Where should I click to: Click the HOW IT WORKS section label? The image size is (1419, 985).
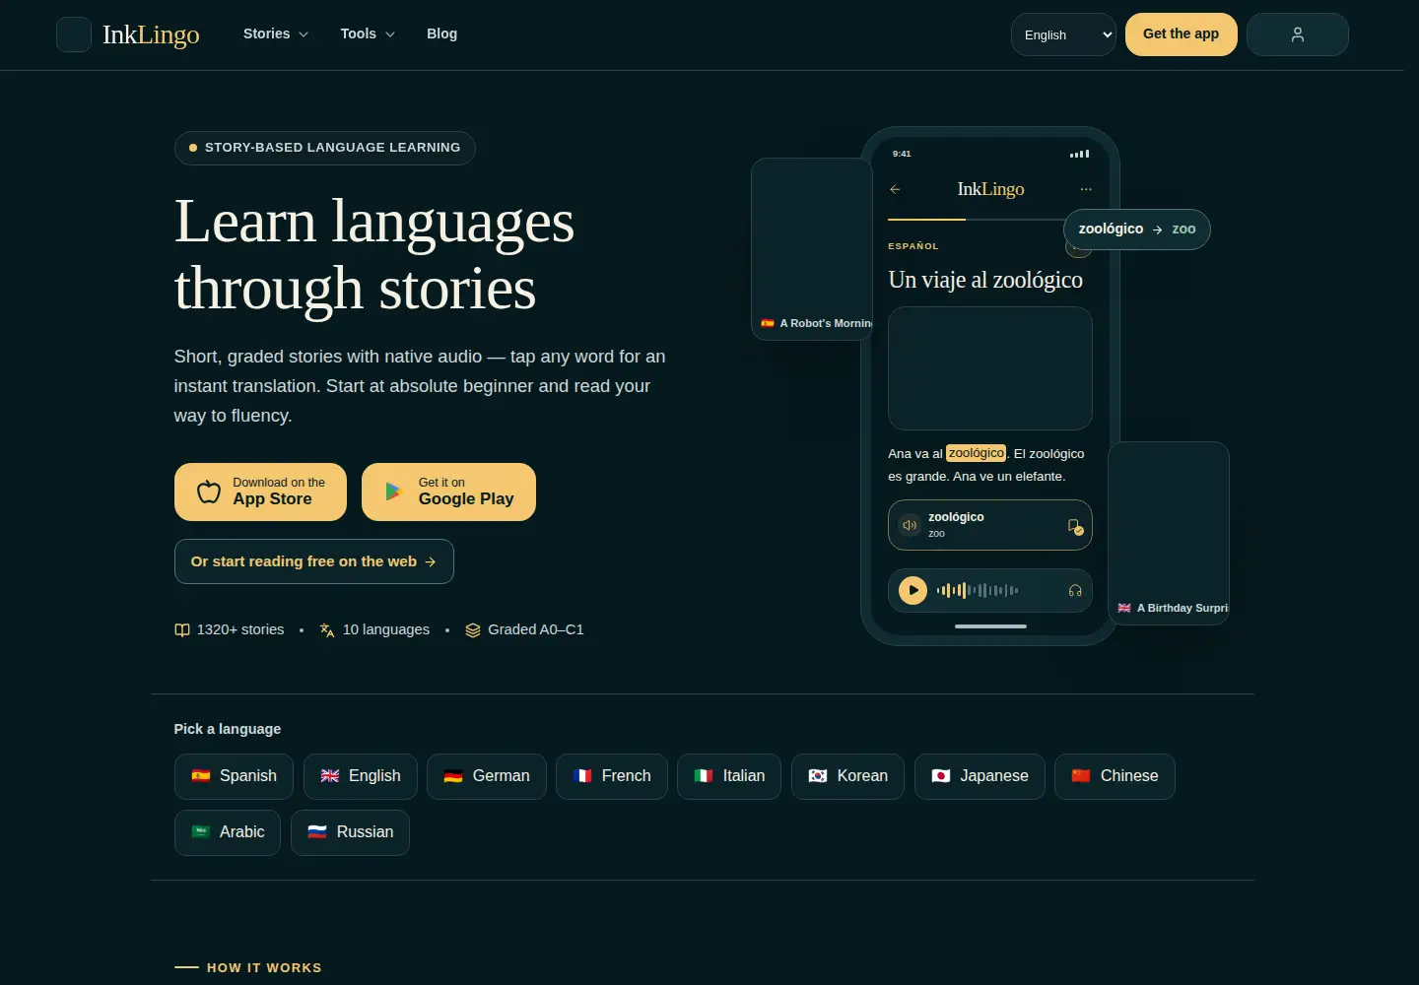264,968
